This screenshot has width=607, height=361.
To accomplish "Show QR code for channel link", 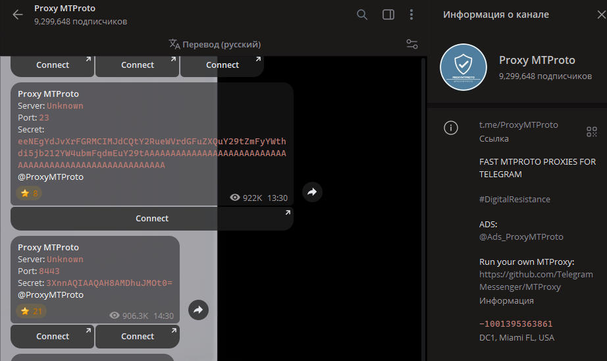I will tap(591, 132).
